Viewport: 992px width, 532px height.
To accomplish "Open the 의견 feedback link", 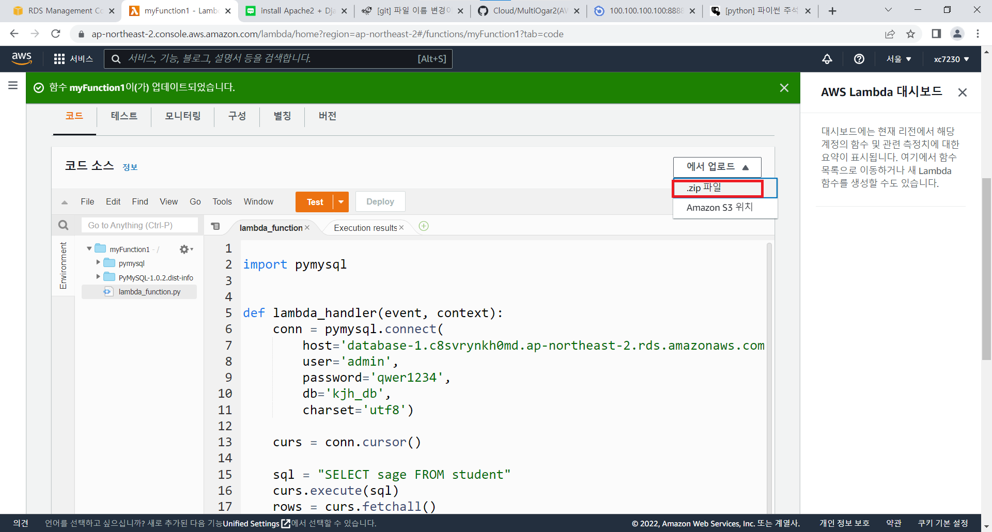I will click(x=21, y=523).
